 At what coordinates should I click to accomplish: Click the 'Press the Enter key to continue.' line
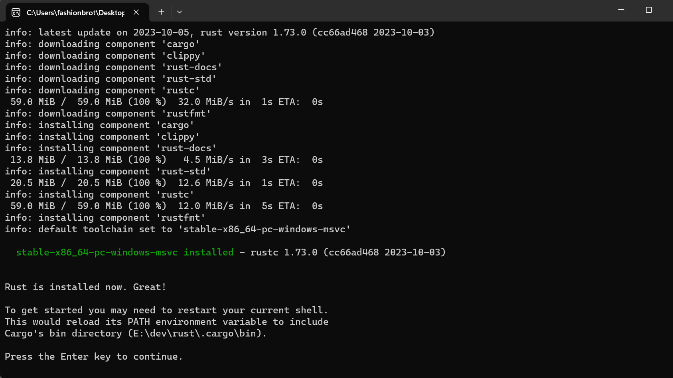94,356
